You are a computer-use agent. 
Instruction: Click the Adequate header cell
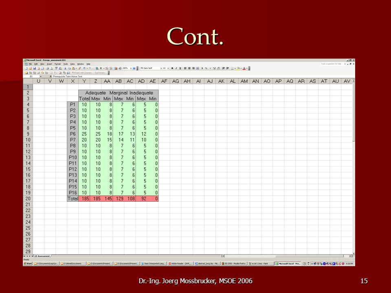[95, 93]
